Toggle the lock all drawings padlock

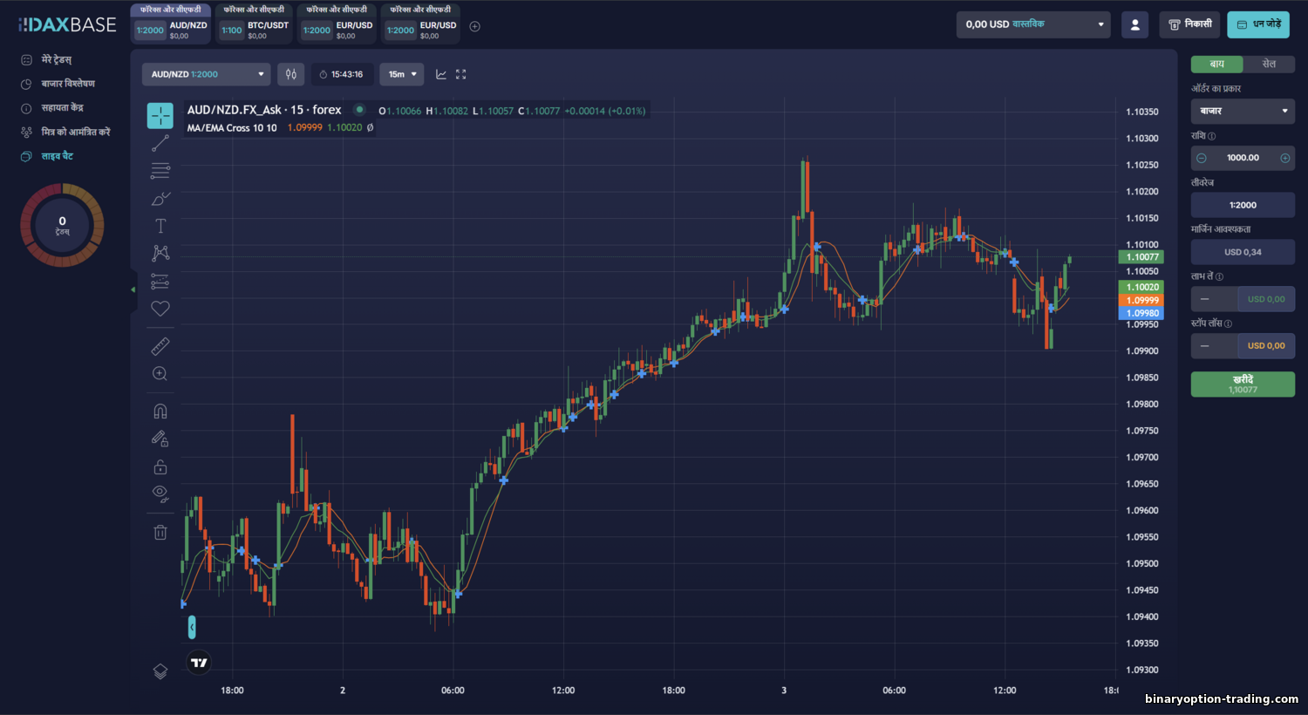160,466
